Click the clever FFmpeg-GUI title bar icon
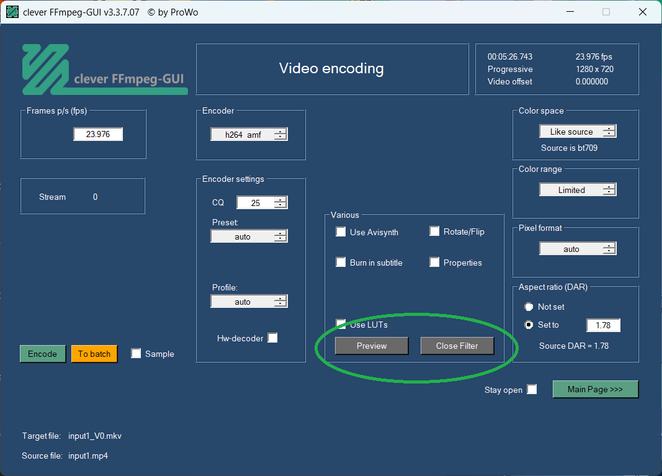This screenshot has height=476, width=662. 12,12
